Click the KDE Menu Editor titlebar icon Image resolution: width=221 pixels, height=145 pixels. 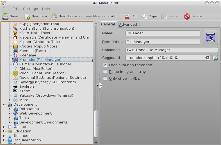[4, 3]
